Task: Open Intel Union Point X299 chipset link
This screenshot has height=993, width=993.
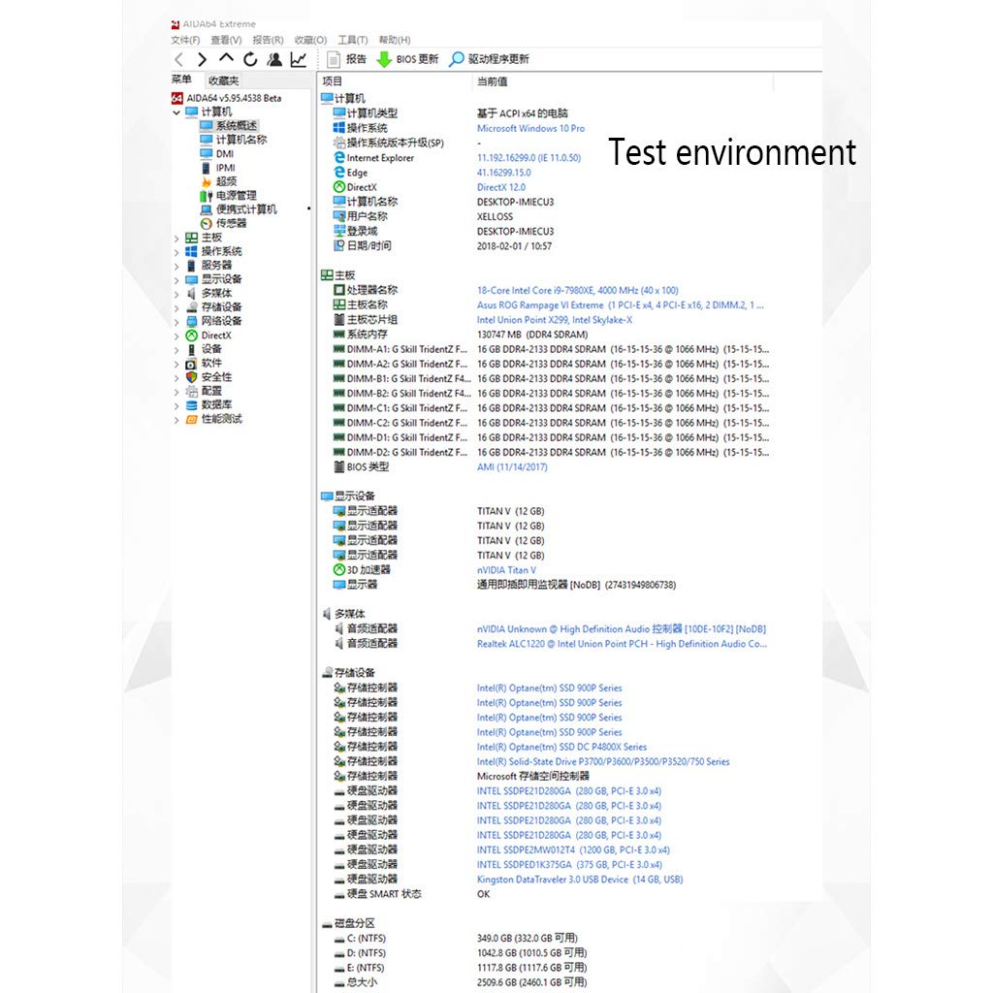Action: click(x=555, y=320)
